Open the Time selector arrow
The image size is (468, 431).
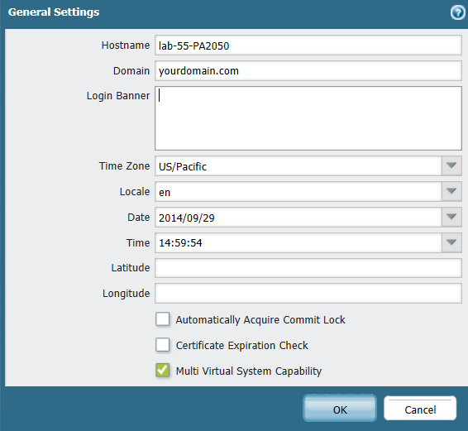click(x=451, y=242)
